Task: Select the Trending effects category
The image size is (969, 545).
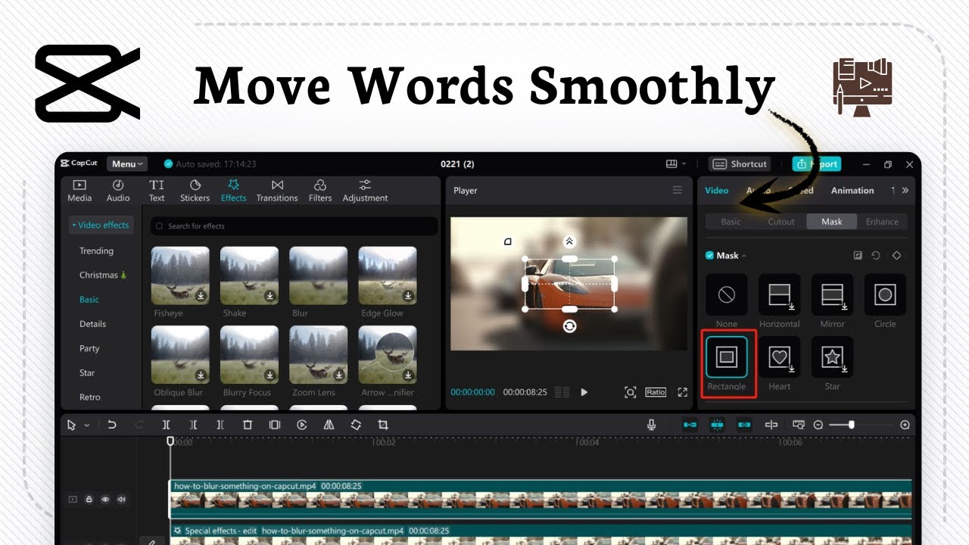Action: (x=96, y=251)
